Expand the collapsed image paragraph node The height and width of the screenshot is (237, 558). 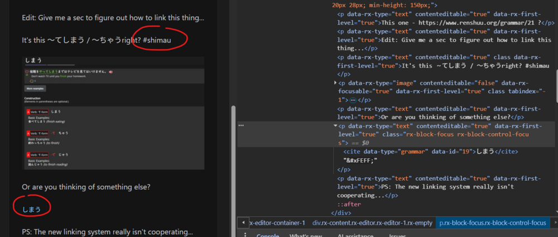(x=335, y=83)
